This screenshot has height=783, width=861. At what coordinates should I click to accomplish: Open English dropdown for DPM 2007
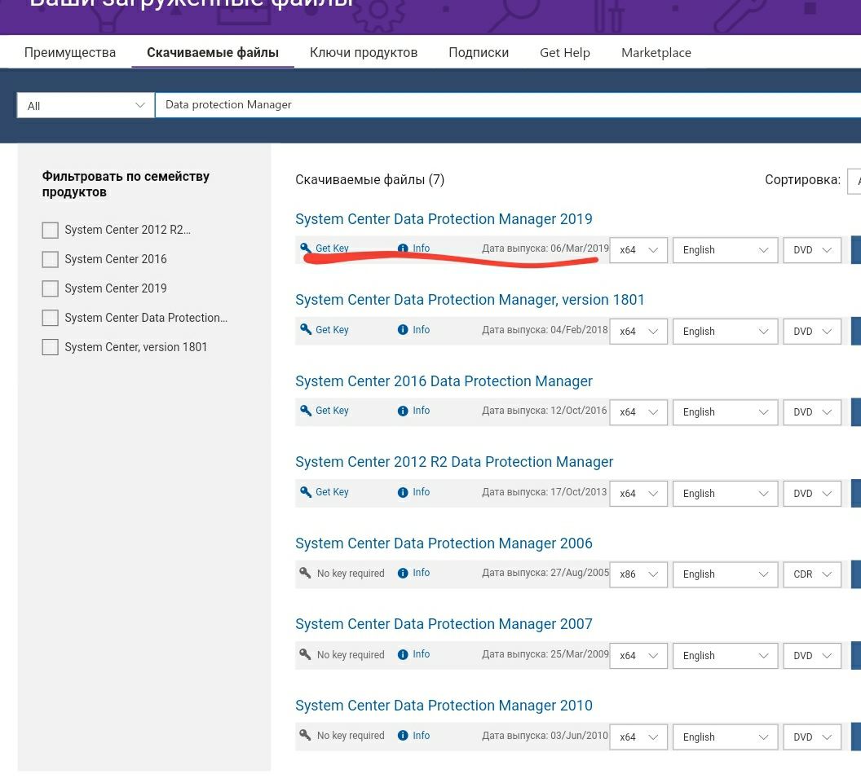(x=725, y=656)
